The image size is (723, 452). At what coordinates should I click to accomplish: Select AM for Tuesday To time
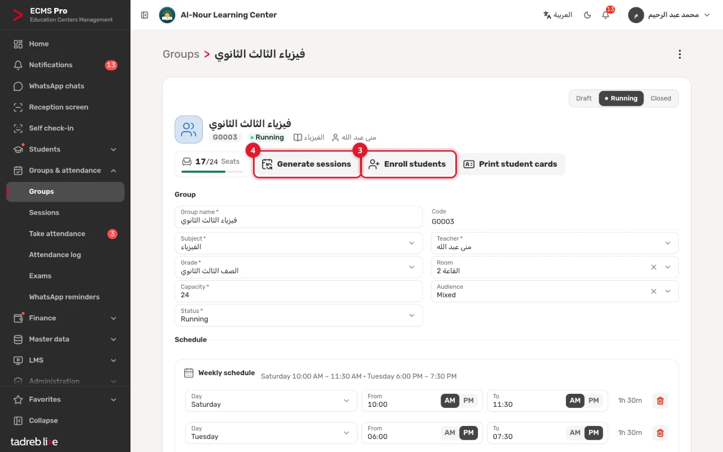(575, 433)
